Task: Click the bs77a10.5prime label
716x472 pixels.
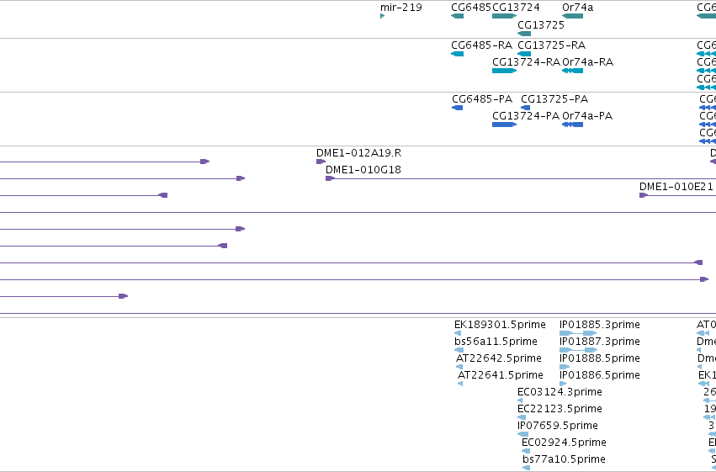Action: pos(564,459)
